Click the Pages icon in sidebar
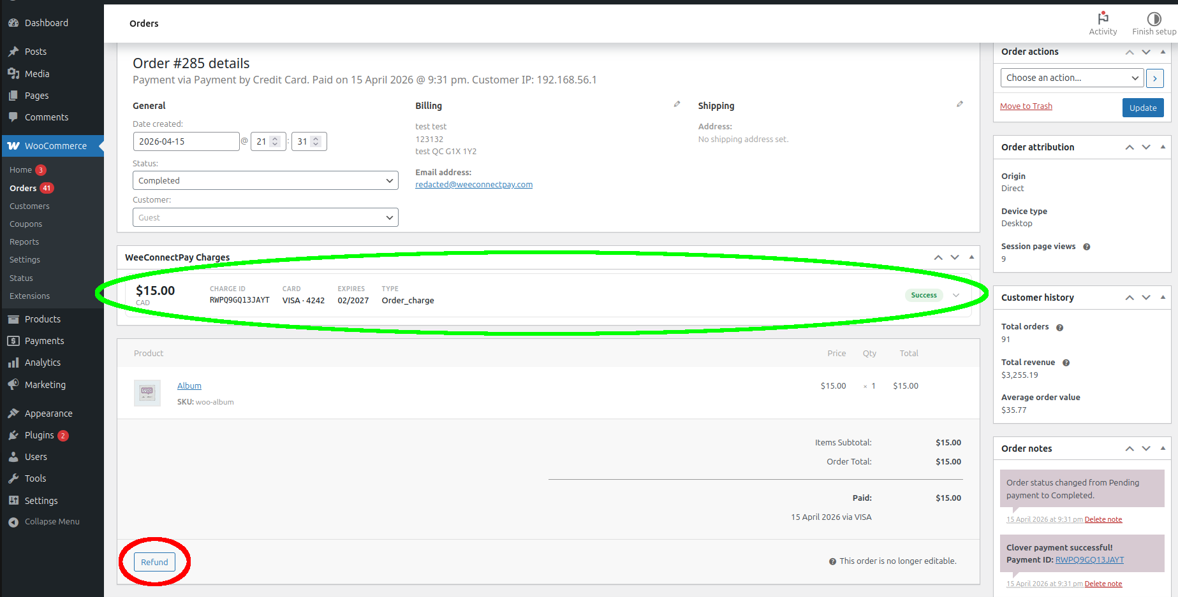The image size is (1178, 597). [13, 96]
